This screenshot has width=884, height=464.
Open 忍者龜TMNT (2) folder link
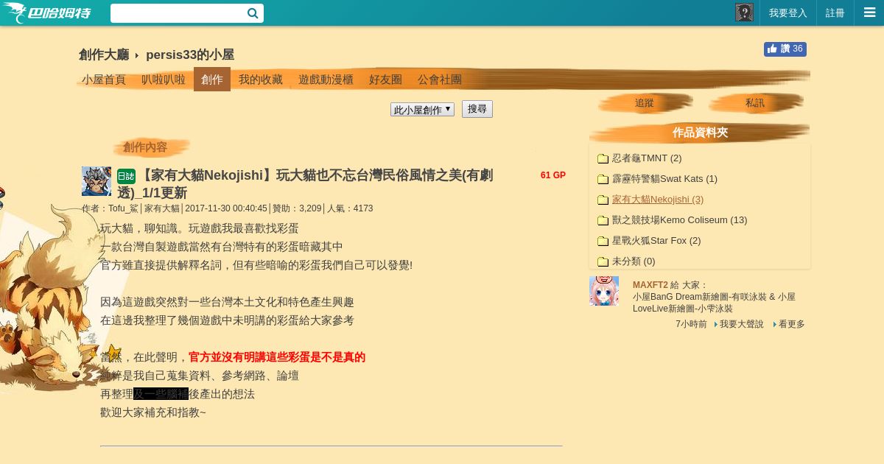pos(647,158)
